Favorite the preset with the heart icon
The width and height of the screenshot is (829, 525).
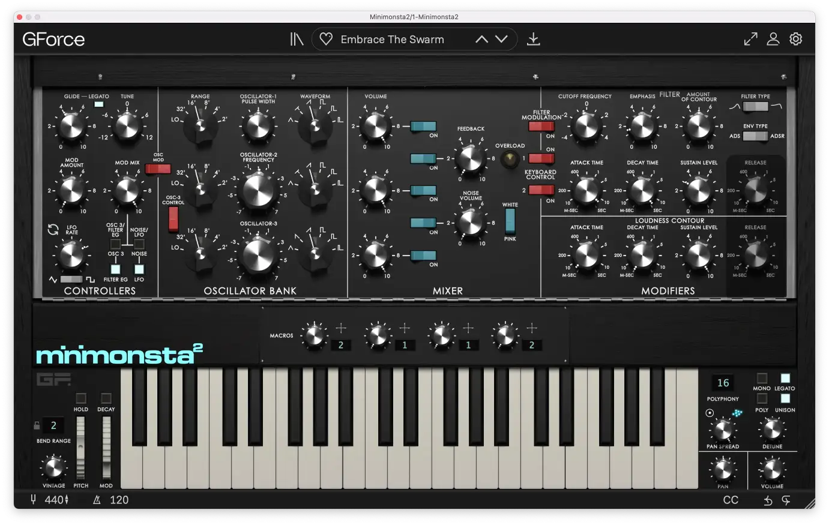pyautogui.click(x=326, y=39)
